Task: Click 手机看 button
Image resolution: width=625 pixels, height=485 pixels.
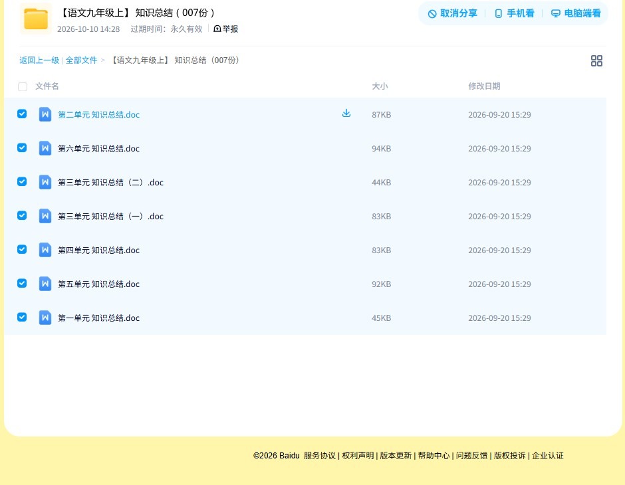Action: pyautogui.click(x=514, y=13)
